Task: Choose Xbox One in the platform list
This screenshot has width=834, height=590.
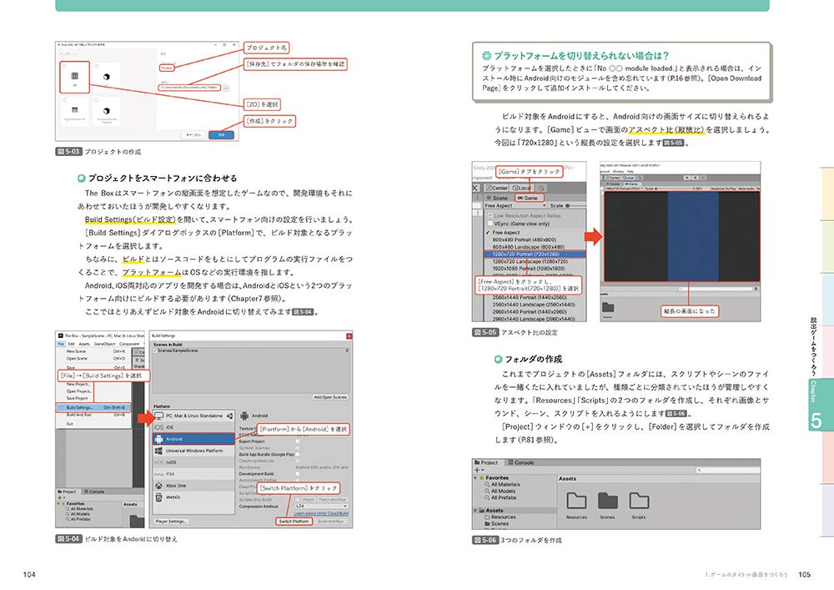Action: (193, 486)
